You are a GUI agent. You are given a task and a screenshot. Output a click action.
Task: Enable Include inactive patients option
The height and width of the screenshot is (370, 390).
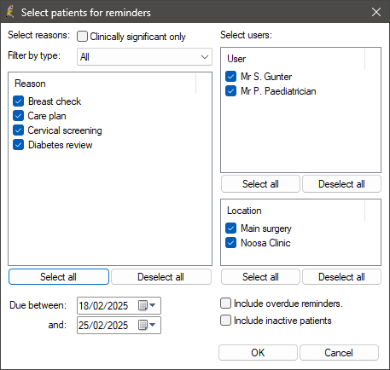click(x=225, y=321)
